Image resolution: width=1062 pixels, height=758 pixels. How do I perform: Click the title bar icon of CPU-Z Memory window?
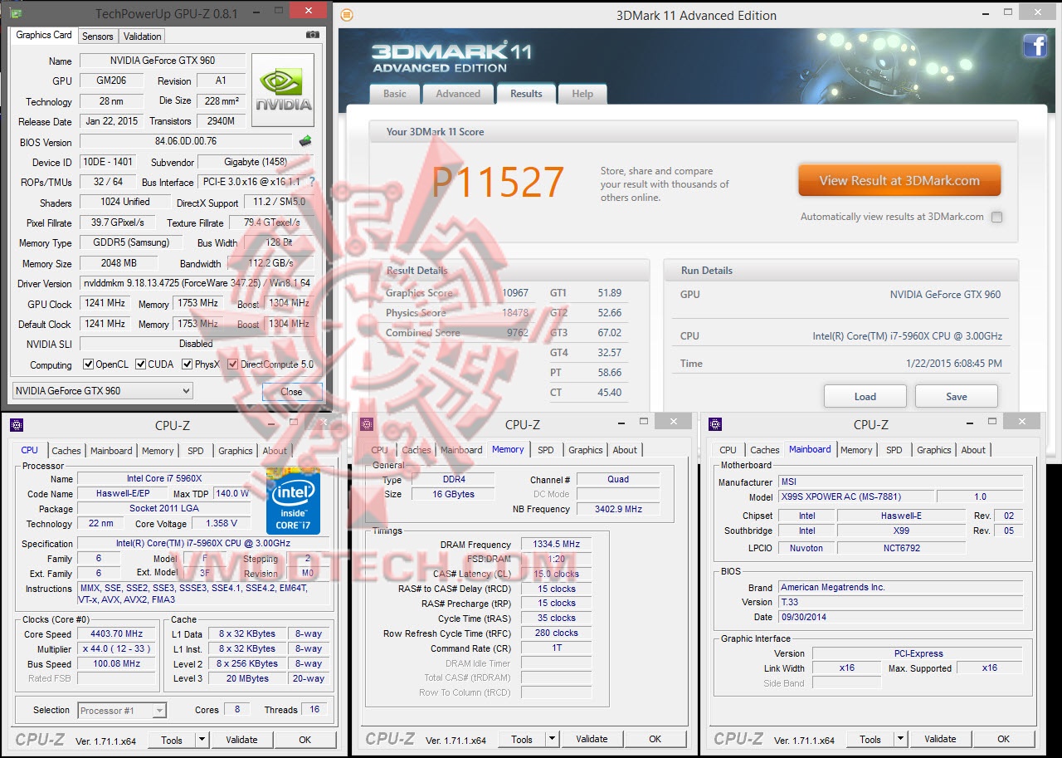tap(367, 425)
